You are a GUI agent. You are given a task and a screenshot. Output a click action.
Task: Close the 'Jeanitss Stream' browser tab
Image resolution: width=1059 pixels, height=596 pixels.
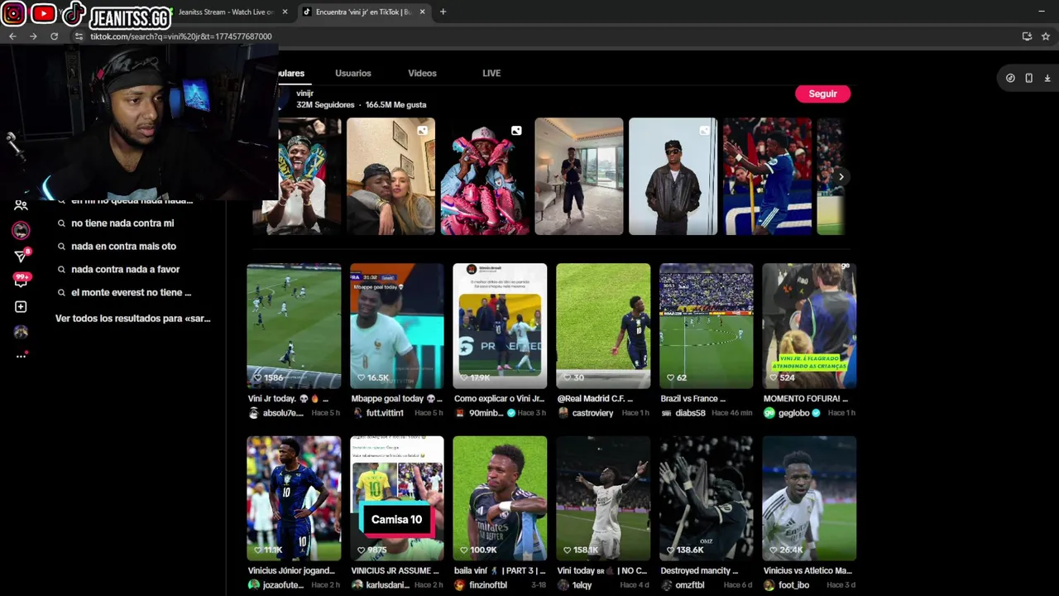(285, 12)
